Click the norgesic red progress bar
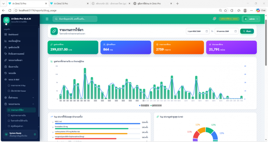Viewport: 268px width, 142px height. point(86,139)
